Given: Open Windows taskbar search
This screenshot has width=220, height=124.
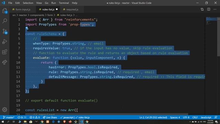Looking at the screenshot, I should pyautogui.click(x=8, y=122).
